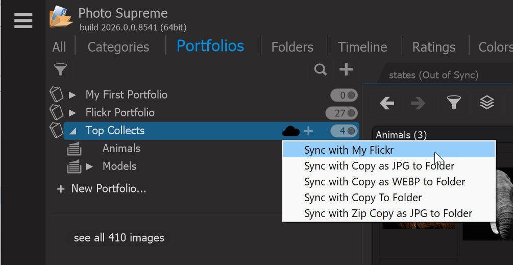Viewport: 513px width, 265px height.
Task: Select the My First Portfolio row
Action: (126, 95)
